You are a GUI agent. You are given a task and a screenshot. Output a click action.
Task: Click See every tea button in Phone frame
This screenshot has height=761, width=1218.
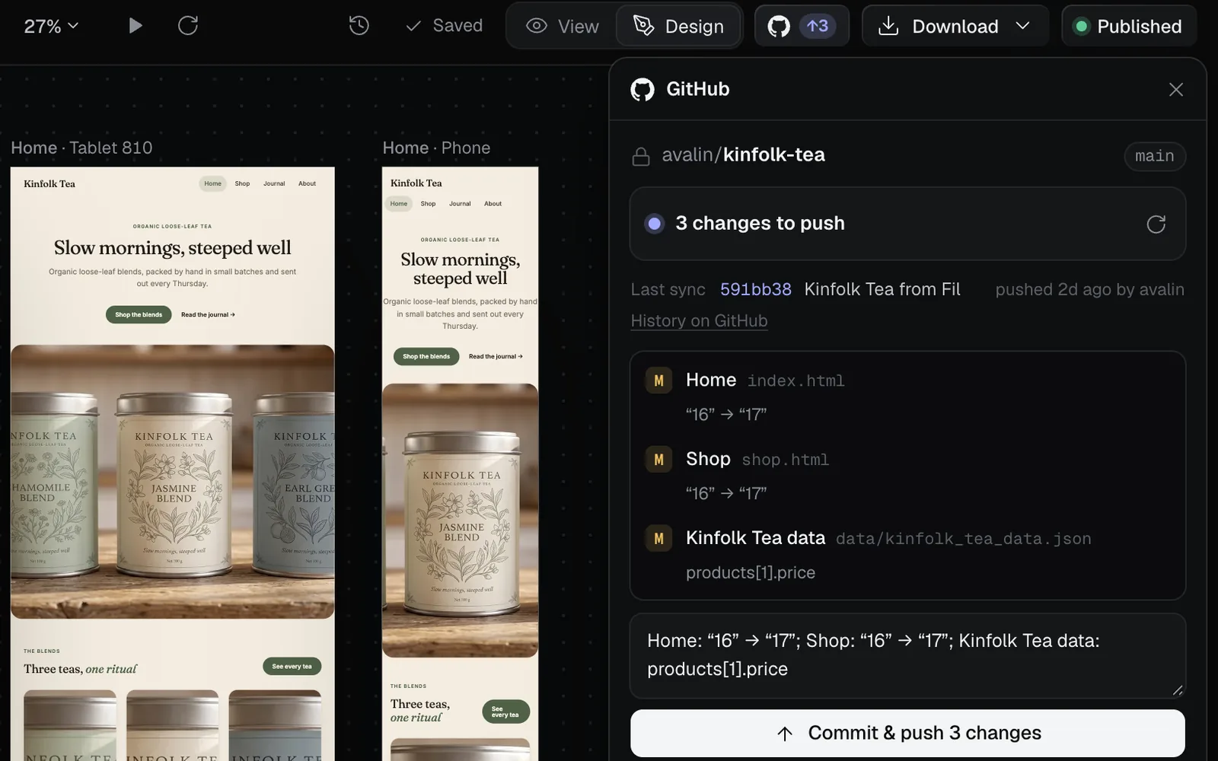tap(505, 712)
